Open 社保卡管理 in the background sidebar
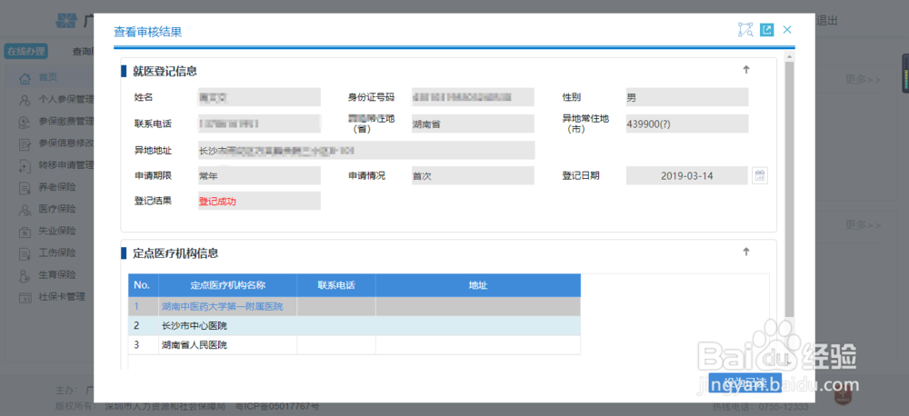This screenshot has height=416, width=909. pos(62,297)
